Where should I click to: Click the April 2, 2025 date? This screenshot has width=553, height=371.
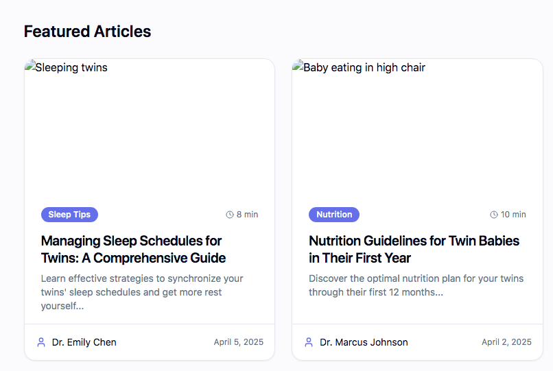pos(506,342)
